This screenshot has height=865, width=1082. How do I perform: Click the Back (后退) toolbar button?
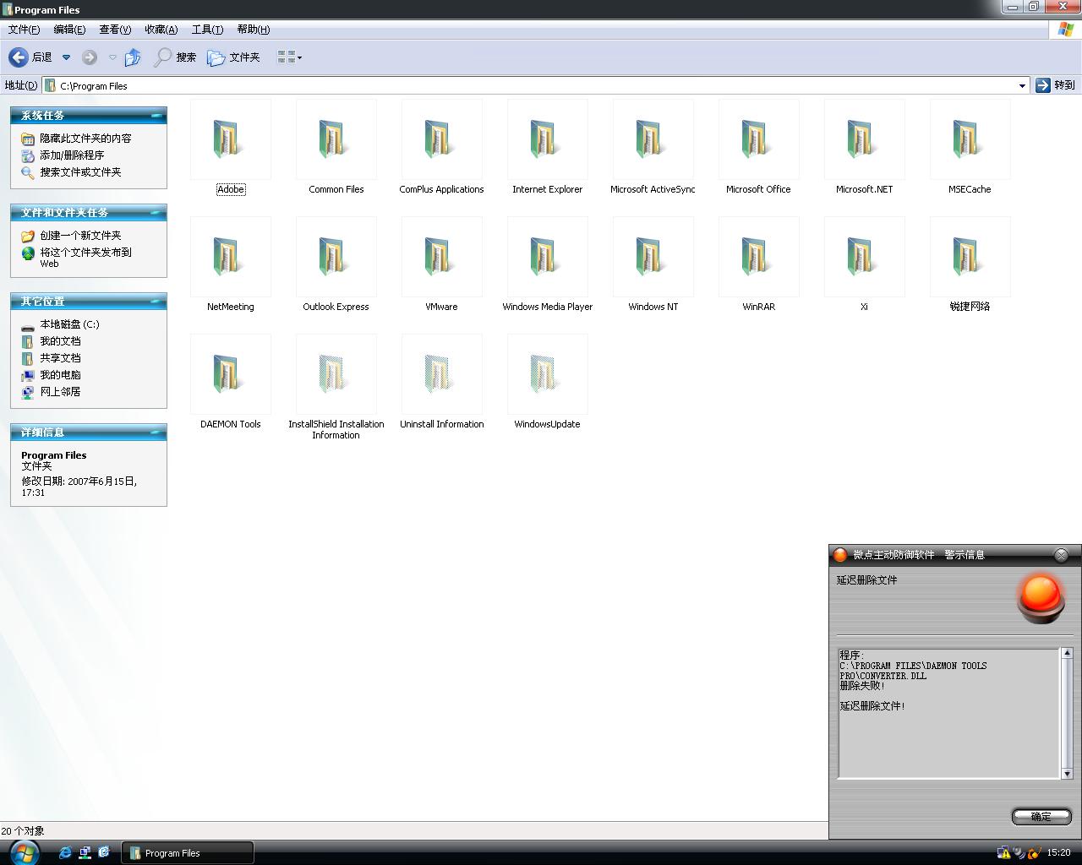click(x=30, y=57)
